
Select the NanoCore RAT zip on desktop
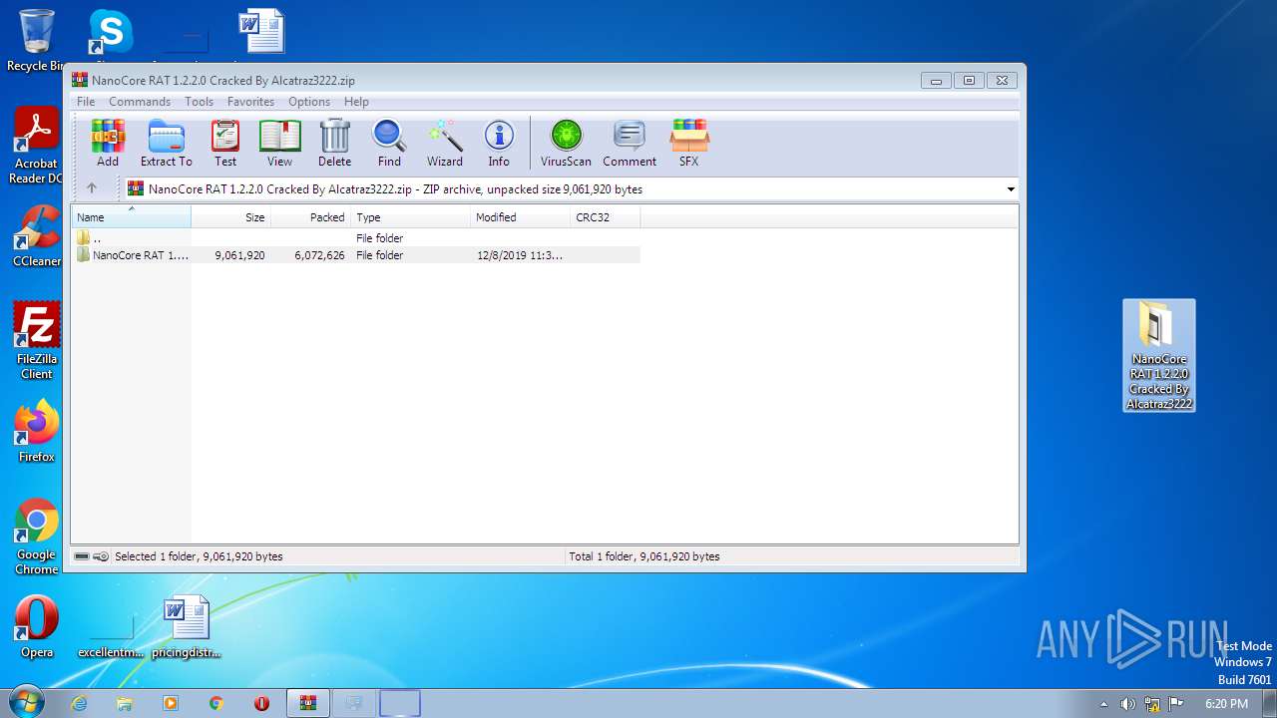point(1159,356)
